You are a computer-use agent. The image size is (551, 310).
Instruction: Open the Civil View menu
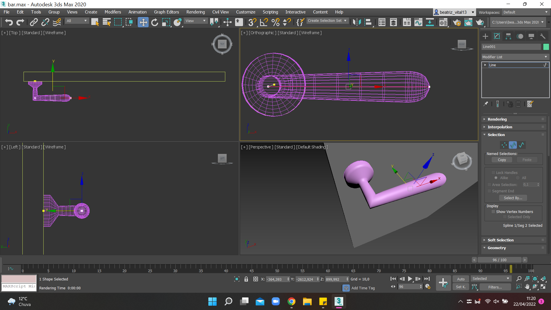220,12
